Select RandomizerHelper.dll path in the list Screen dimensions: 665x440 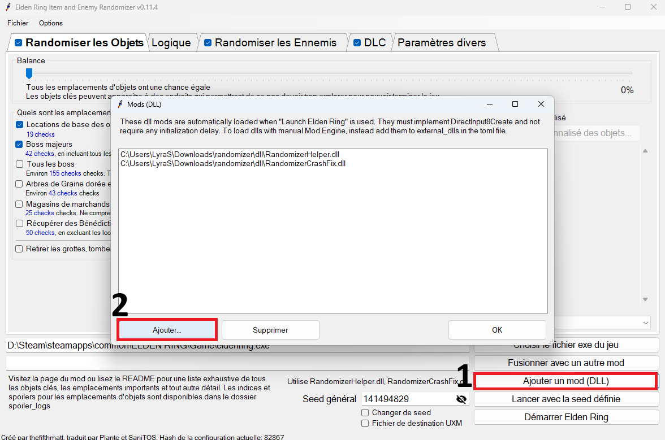coord(230,155)
